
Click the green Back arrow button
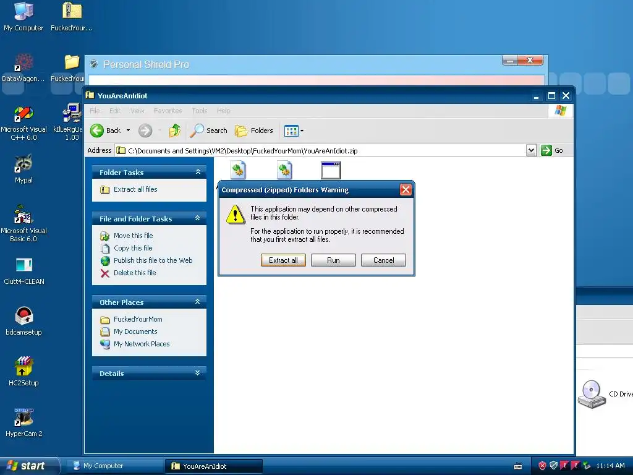97,131
